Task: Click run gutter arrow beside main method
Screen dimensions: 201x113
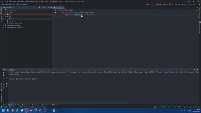Action: (x=55, y=13)
